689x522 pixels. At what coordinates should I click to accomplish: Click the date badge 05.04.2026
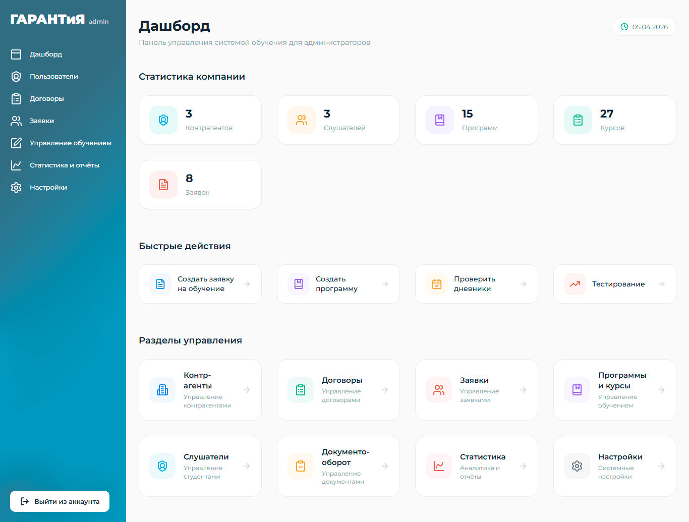coord(644,27)
